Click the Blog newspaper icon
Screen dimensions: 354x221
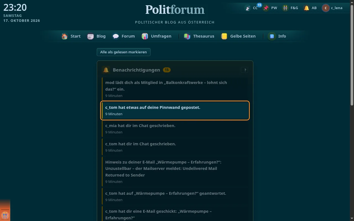click(x=90, y=36)
